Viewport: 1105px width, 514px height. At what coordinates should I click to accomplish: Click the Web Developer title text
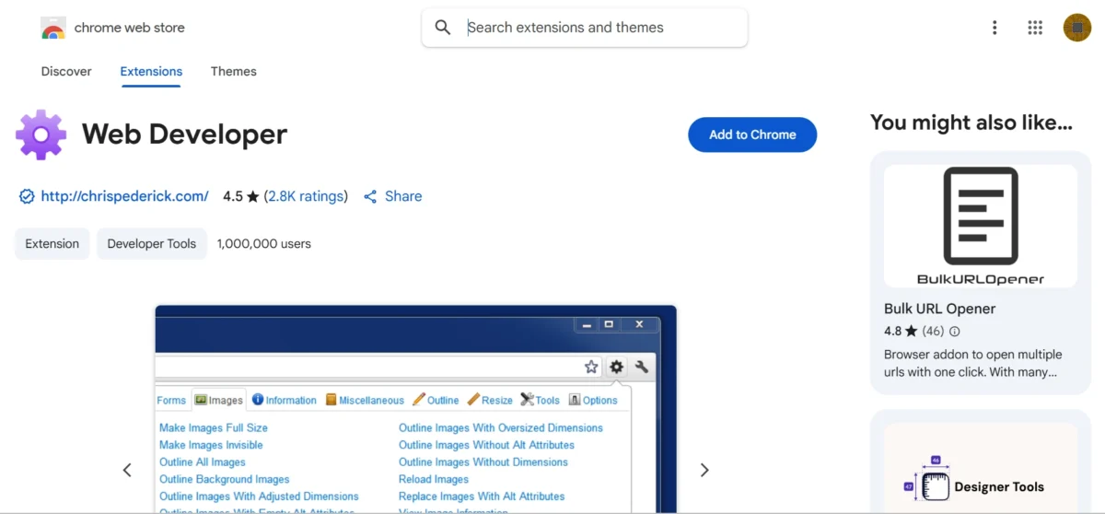184,134
